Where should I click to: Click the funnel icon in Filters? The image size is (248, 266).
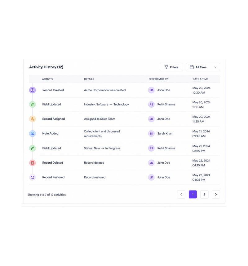tap(166, 67)
